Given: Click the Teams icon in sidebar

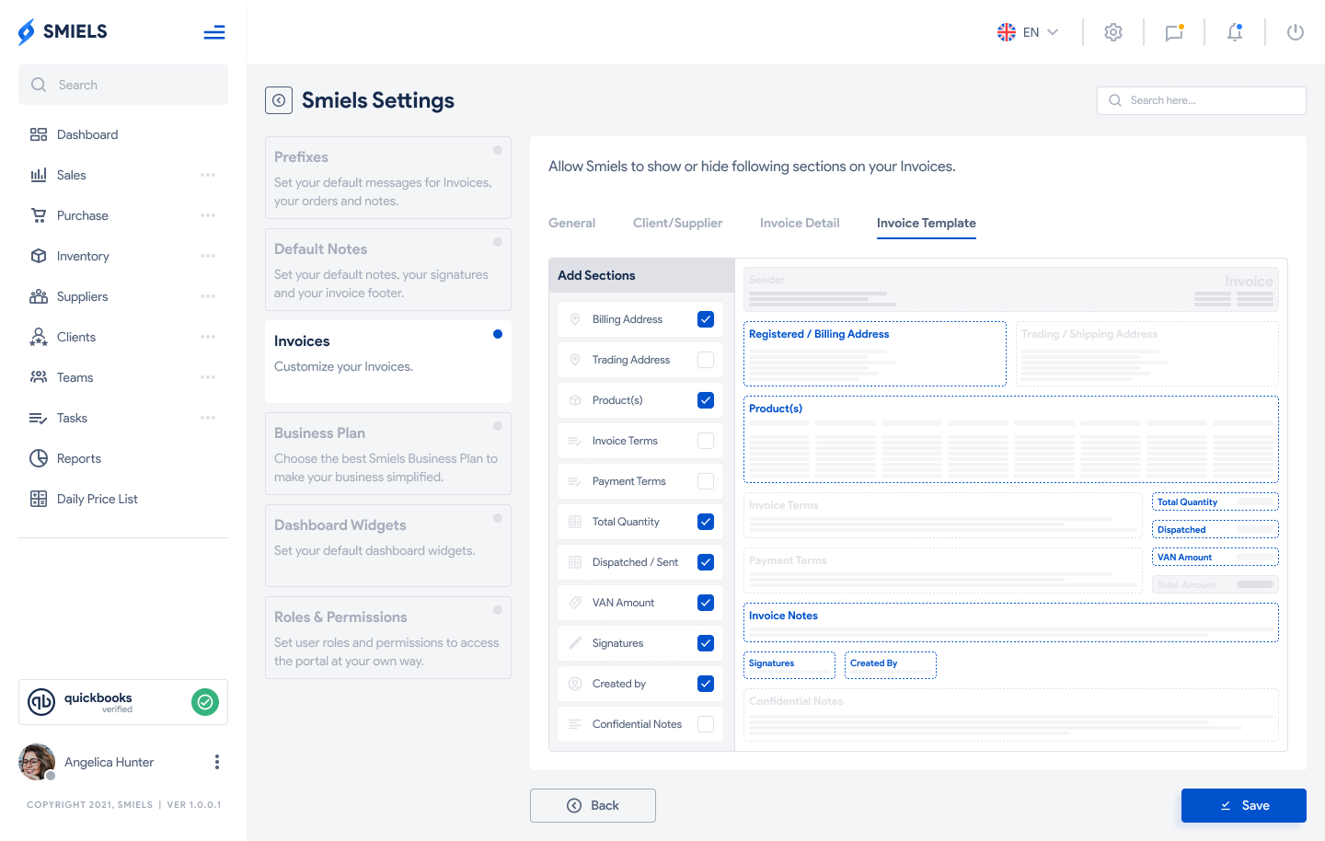Looking at the screenshot, I should coord(39,377).
